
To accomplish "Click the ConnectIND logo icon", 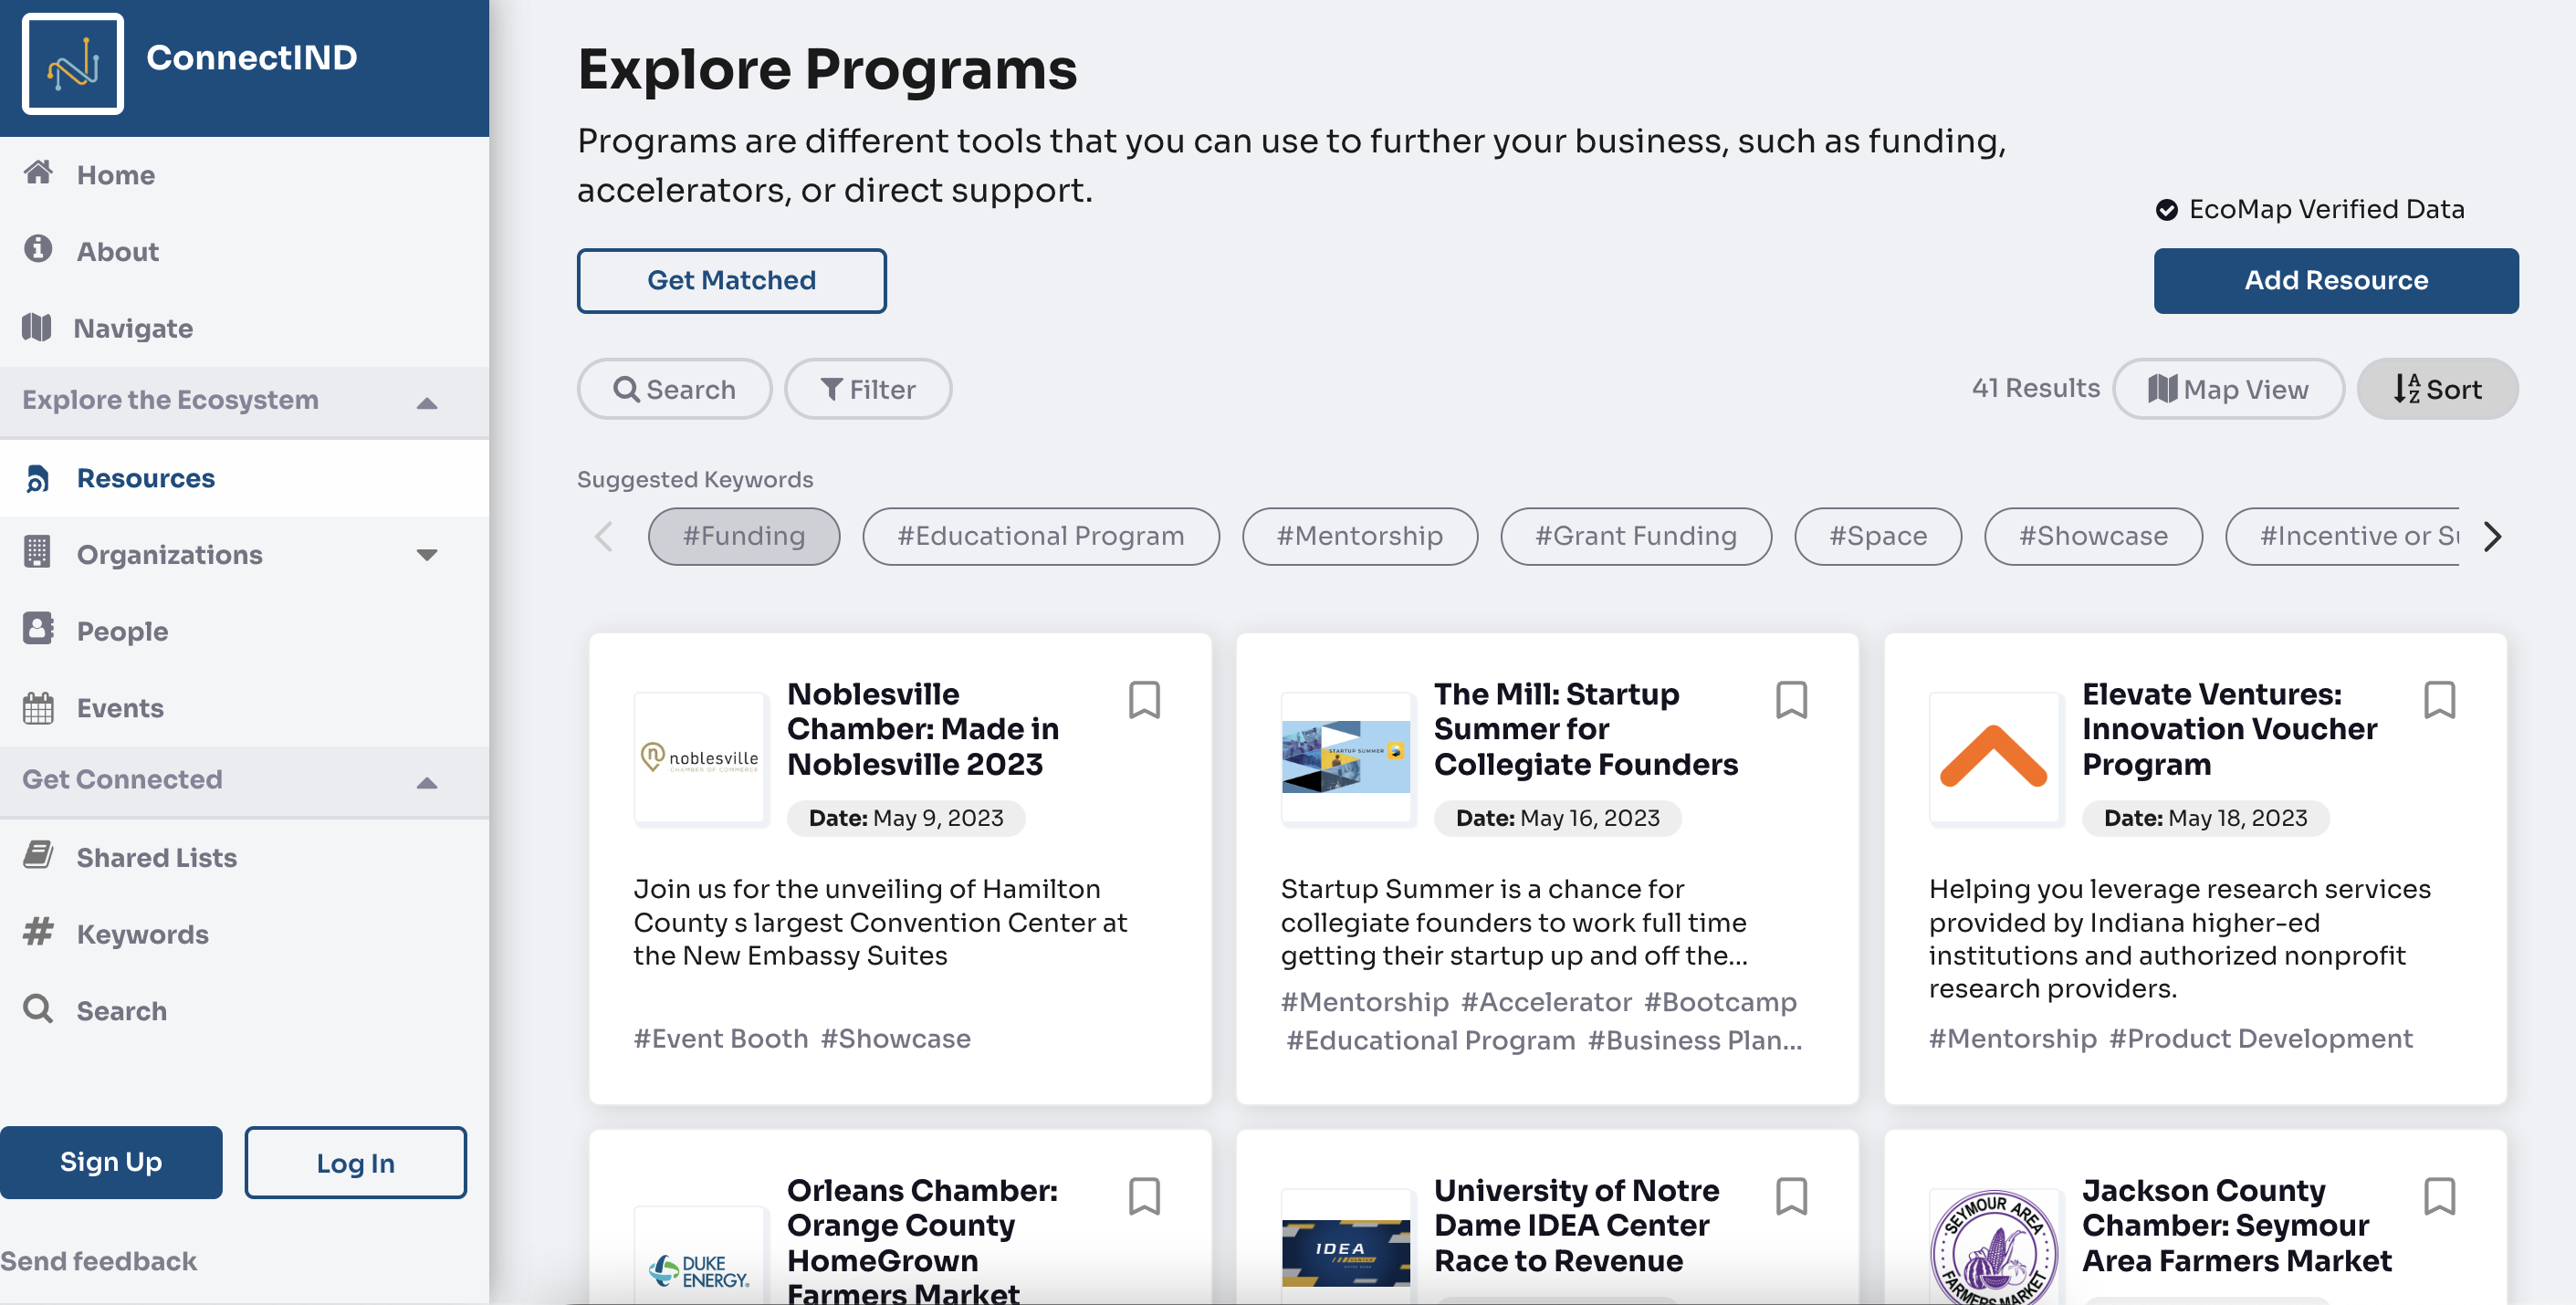I will tap(72, 64).
